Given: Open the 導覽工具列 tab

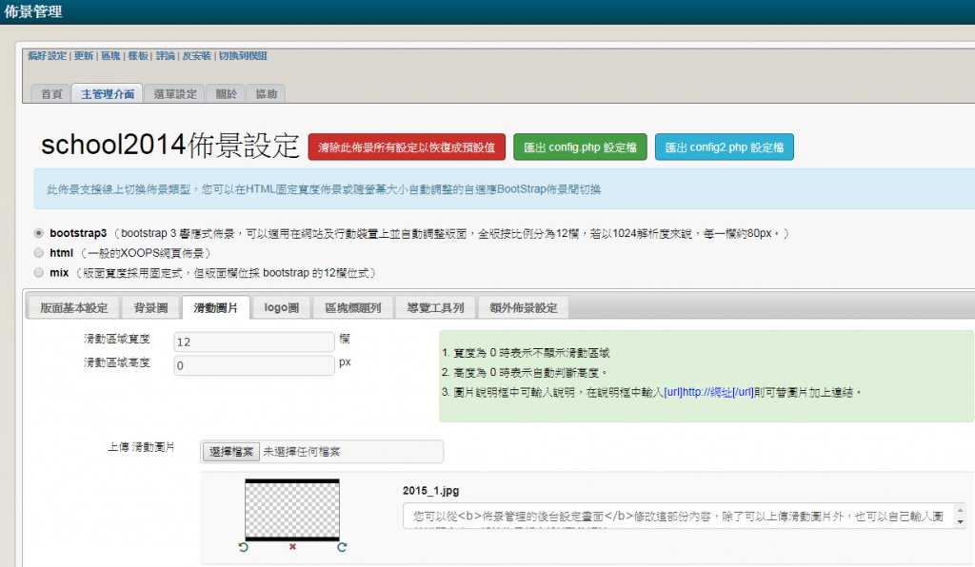Looking at the screenshot, I should (x=435, y=307).
